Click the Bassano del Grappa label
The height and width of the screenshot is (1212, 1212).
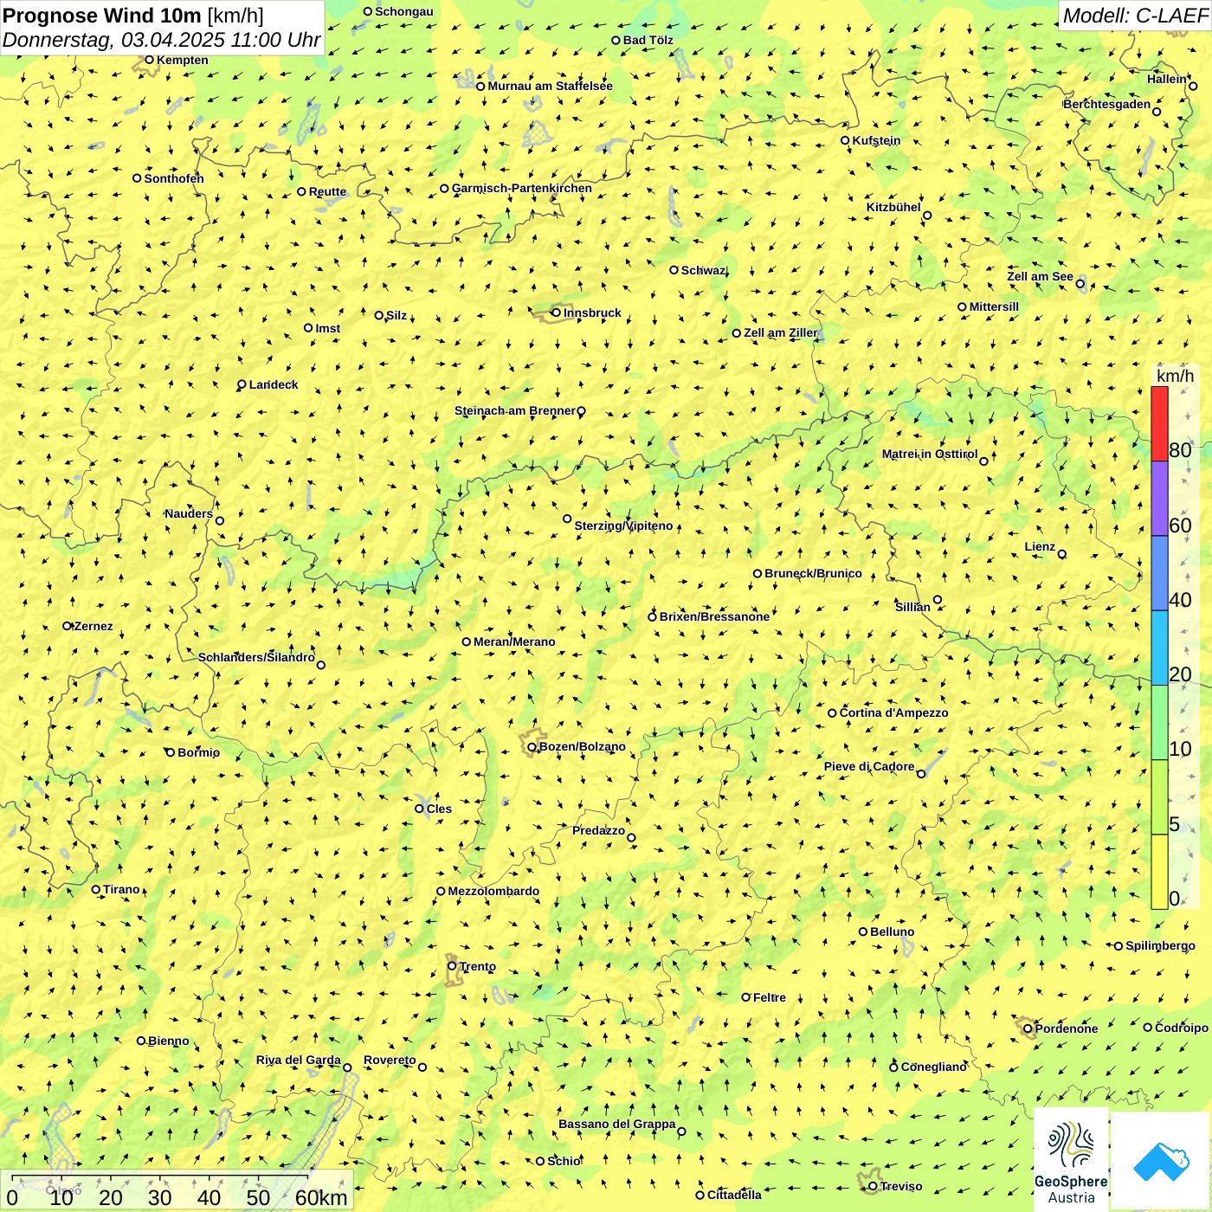click(x=616, y=1124)
